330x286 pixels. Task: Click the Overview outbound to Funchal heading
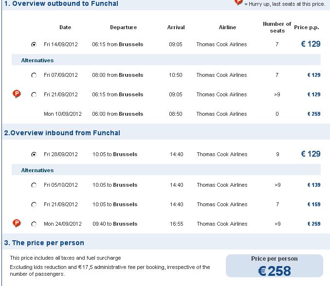61,3
